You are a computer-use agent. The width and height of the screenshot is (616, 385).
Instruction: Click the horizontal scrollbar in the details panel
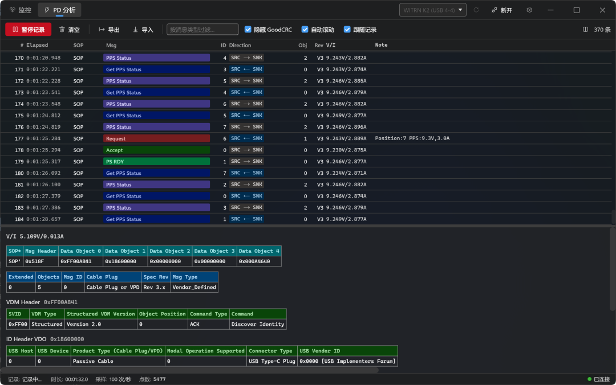click(x=189, y=370)
